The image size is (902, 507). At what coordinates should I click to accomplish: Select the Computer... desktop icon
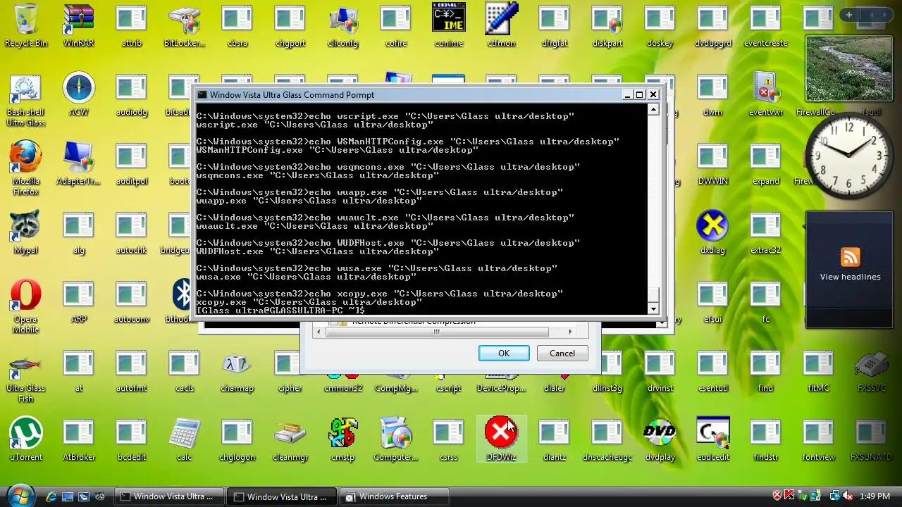pos(395,440)
